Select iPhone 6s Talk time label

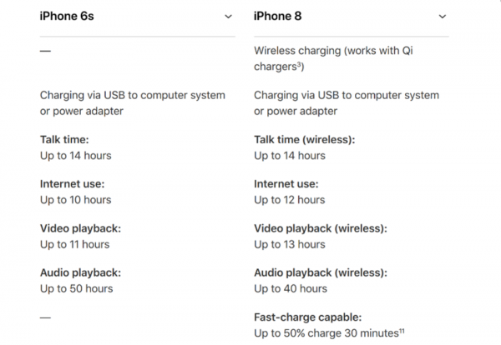coord(64,140)
